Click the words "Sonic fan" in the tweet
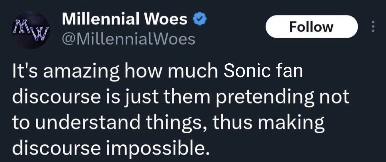The width and height of the screenshot is (386, 162). [x=263, y=72]
